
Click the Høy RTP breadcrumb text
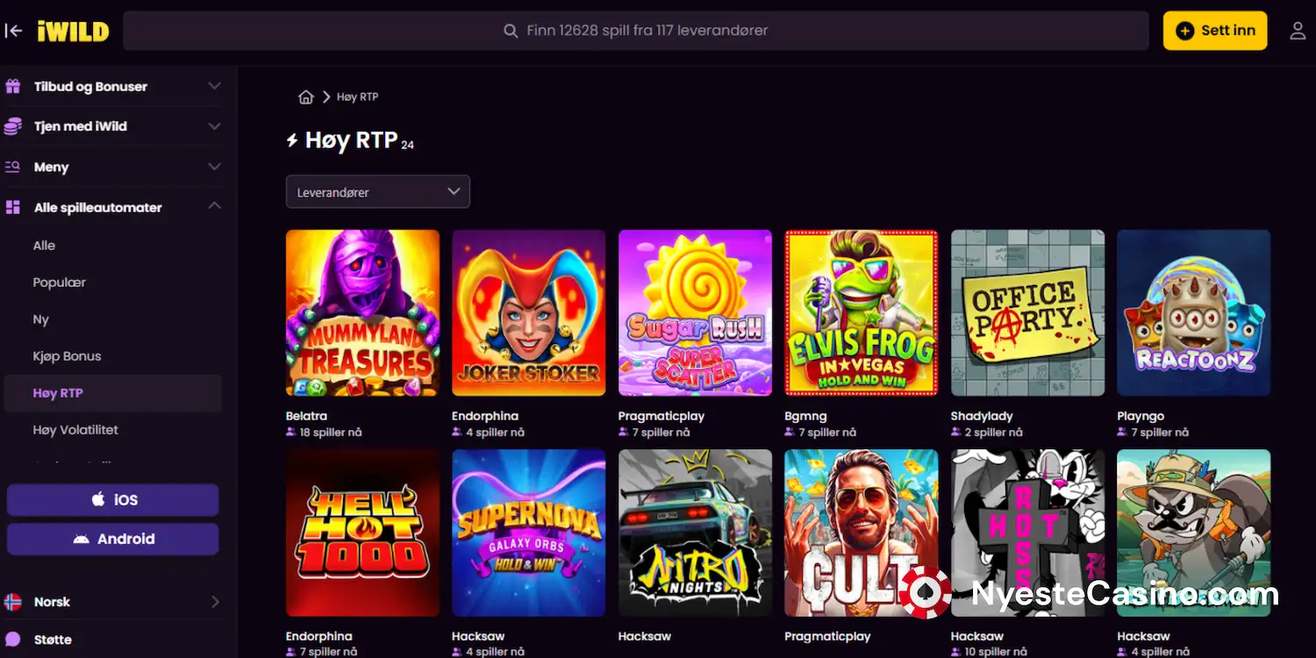pyautogui.click(x=357, y=97)
